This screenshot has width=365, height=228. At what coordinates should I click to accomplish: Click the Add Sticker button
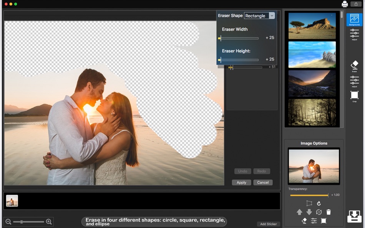point(269,224)
